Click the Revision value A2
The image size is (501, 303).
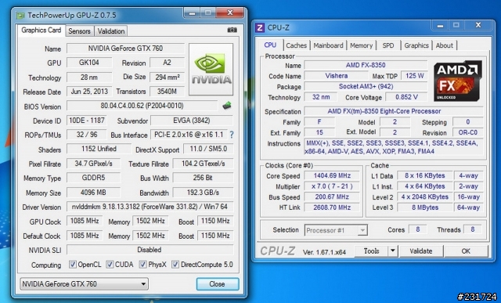[167, 63]
